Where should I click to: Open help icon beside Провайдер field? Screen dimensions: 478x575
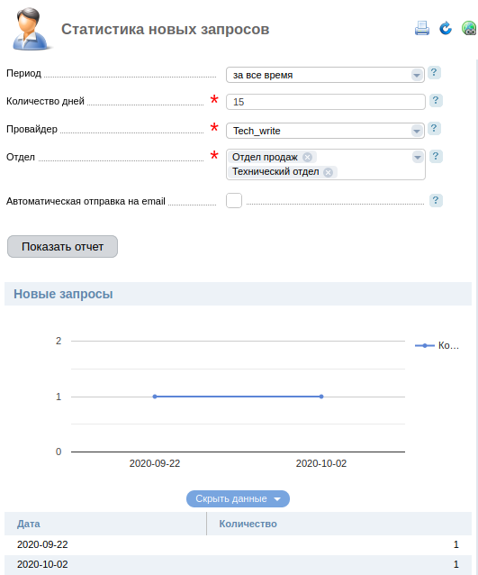point(434,128)
